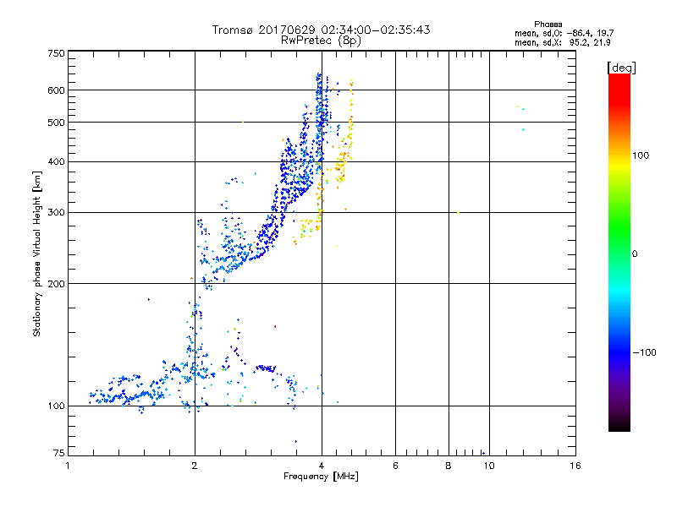Click the -100 tick label on the colorbar

[644, 352]
